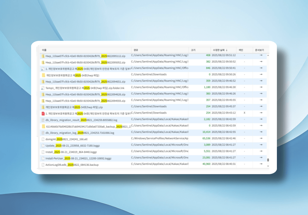This screenshot has width=308, height=215.
Task: Click the 이름 column header to sort
Action: (44, 50)
